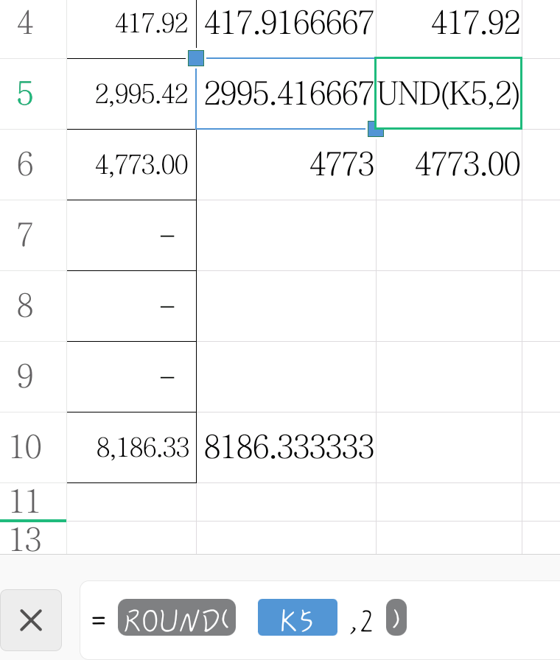
Task: Select cell with value 4773
Action: (286, 164)
